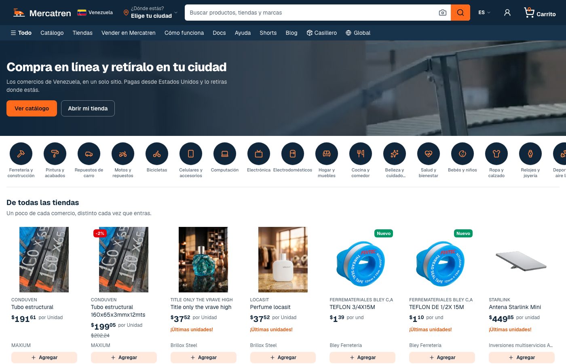
Task: Open Casillero menu item
Action: 322,33
